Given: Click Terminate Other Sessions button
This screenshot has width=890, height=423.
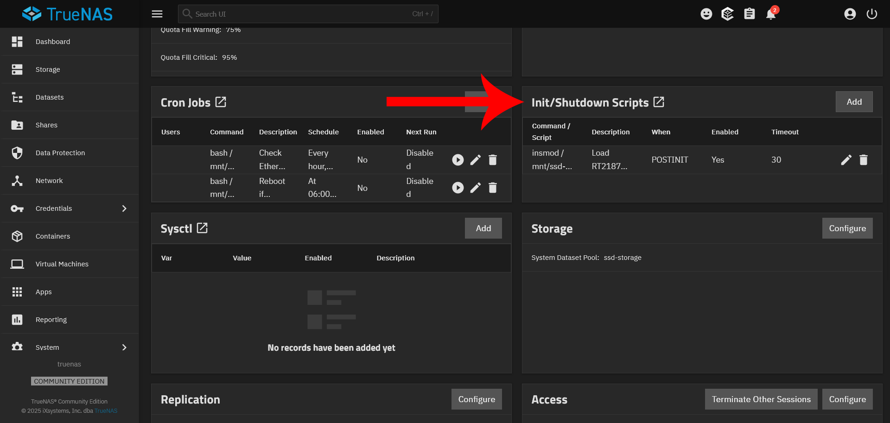Looking at the screenshot, I should 761,399.
